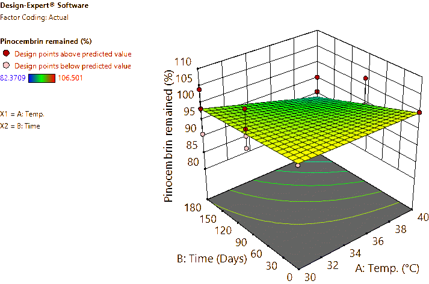The height and width of the screenshot is (284, 429).
Task: Click the 'A: Temp. (°C)' axis title
Action: pos(392,267)
